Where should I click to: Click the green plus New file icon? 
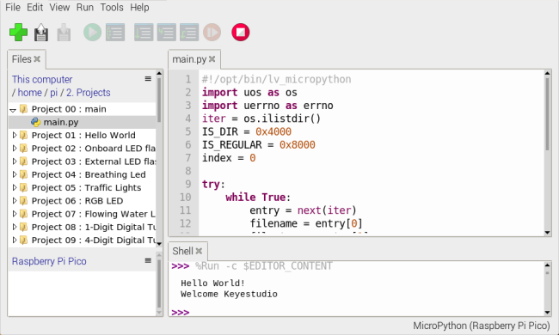18,33
